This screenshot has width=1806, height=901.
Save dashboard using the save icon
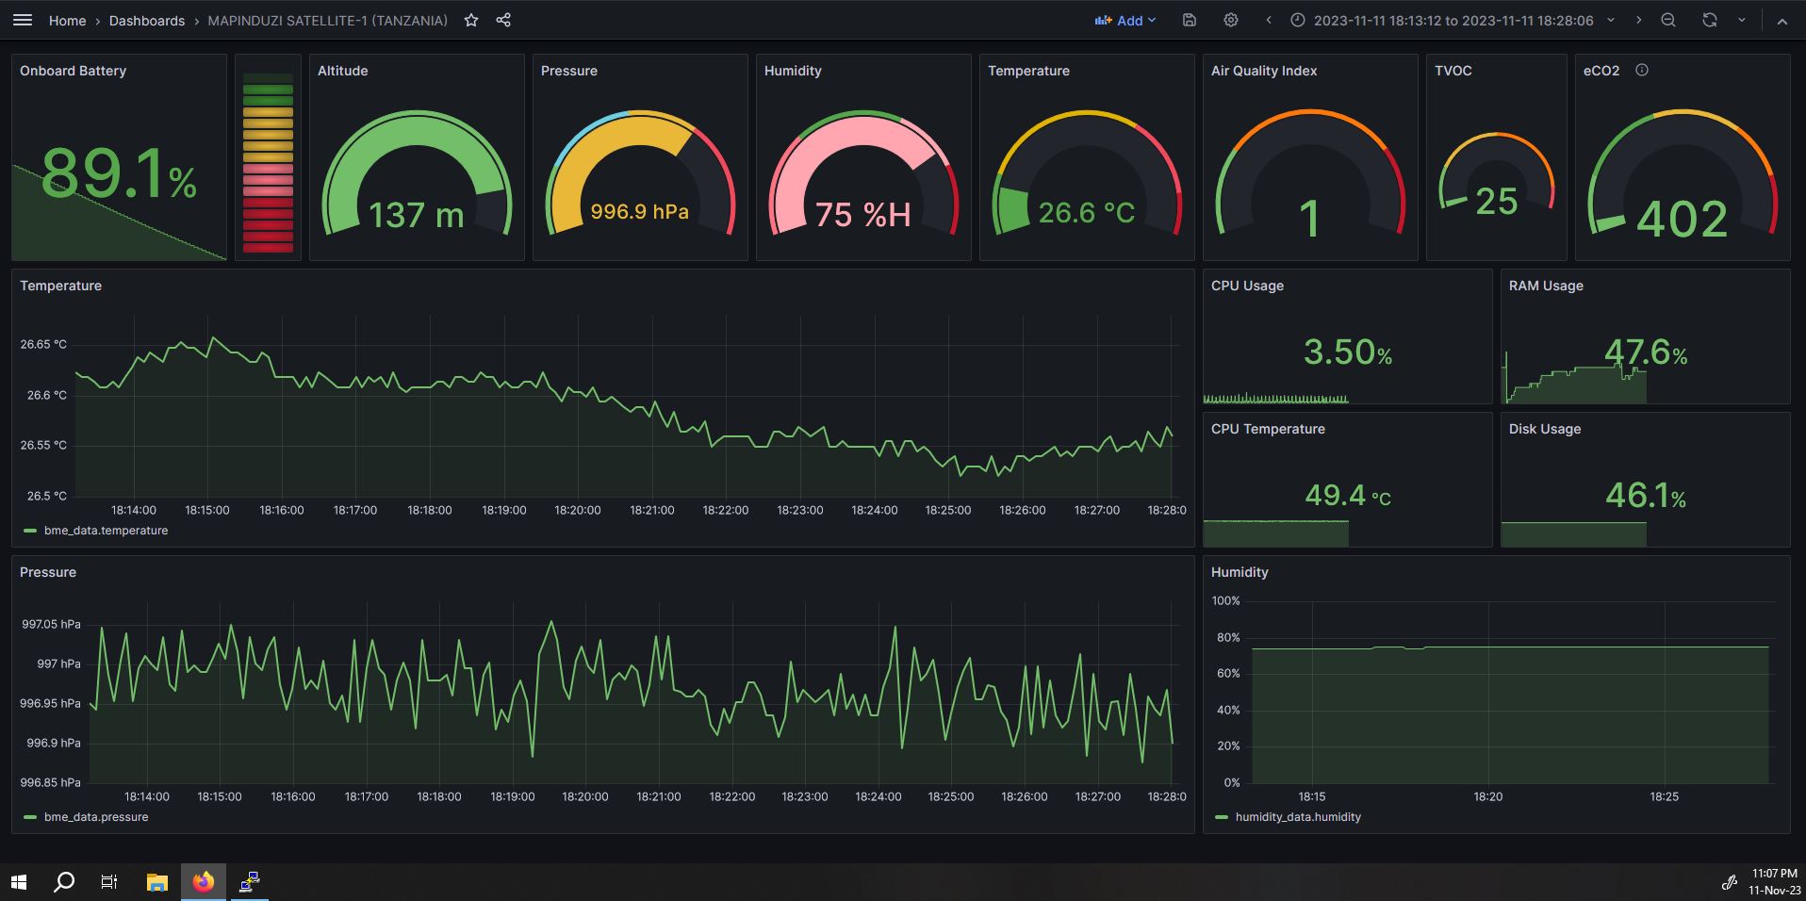coord(1190,20)
